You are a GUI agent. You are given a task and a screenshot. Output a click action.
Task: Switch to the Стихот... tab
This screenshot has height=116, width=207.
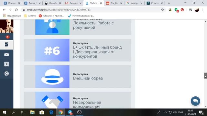click(155, 3)
